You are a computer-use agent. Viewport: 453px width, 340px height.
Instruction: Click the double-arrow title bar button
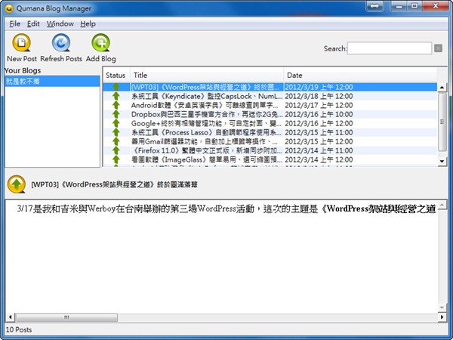click(374, 6)
